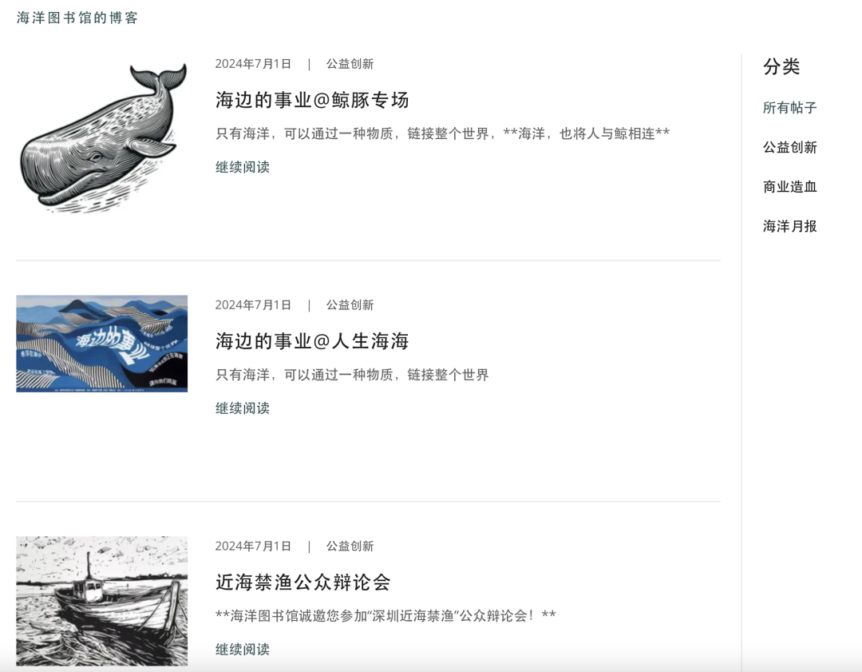Click the 2024年7月1日 date of the whale post
This screenshot has height=672, width=862.
point(253,64)
